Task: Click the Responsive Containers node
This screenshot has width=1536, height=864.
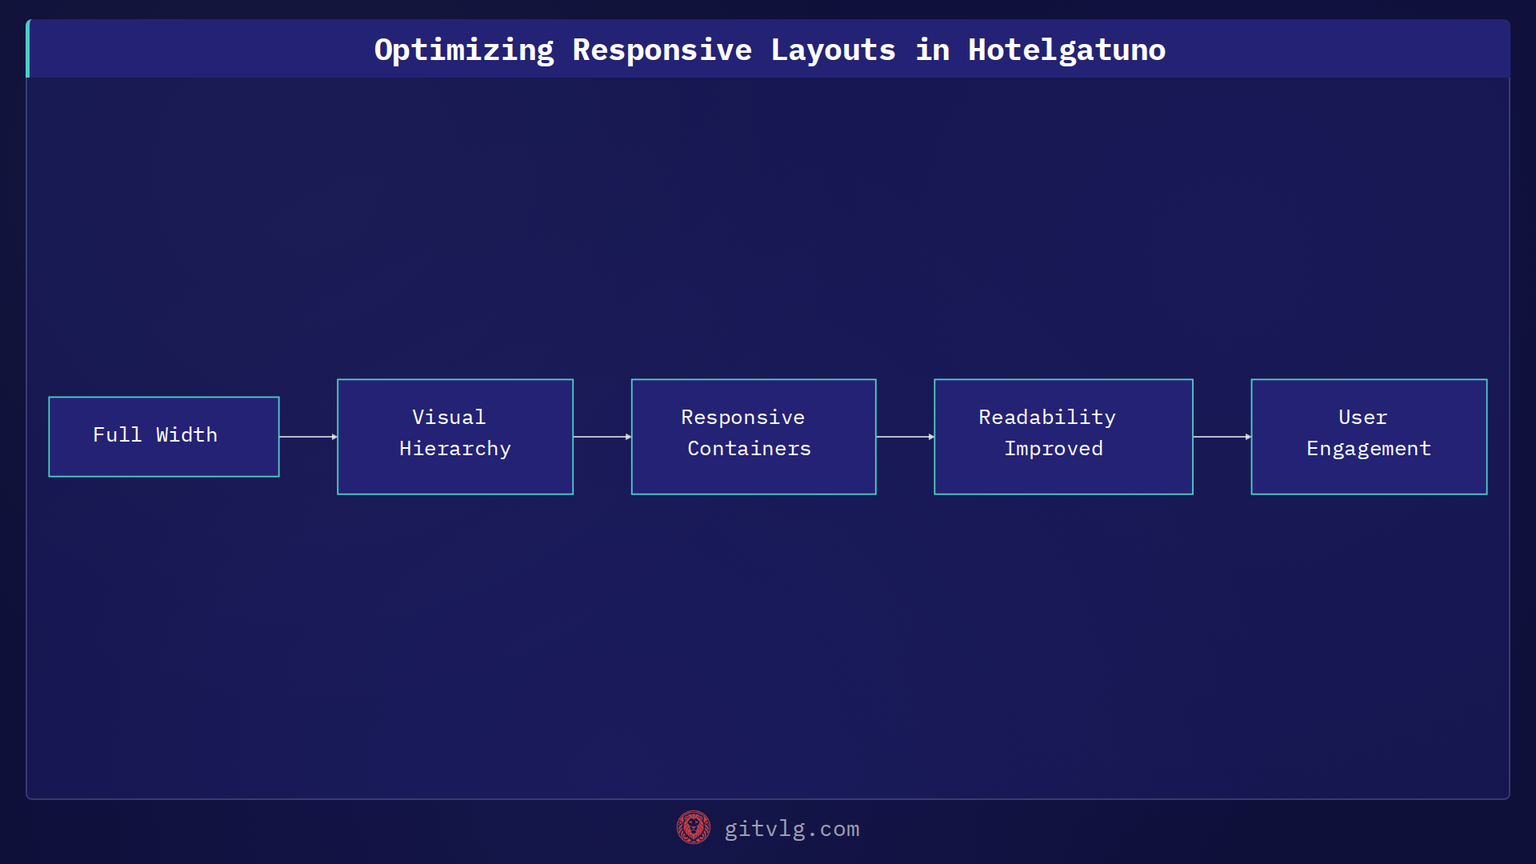Action: tap(754, 437)
